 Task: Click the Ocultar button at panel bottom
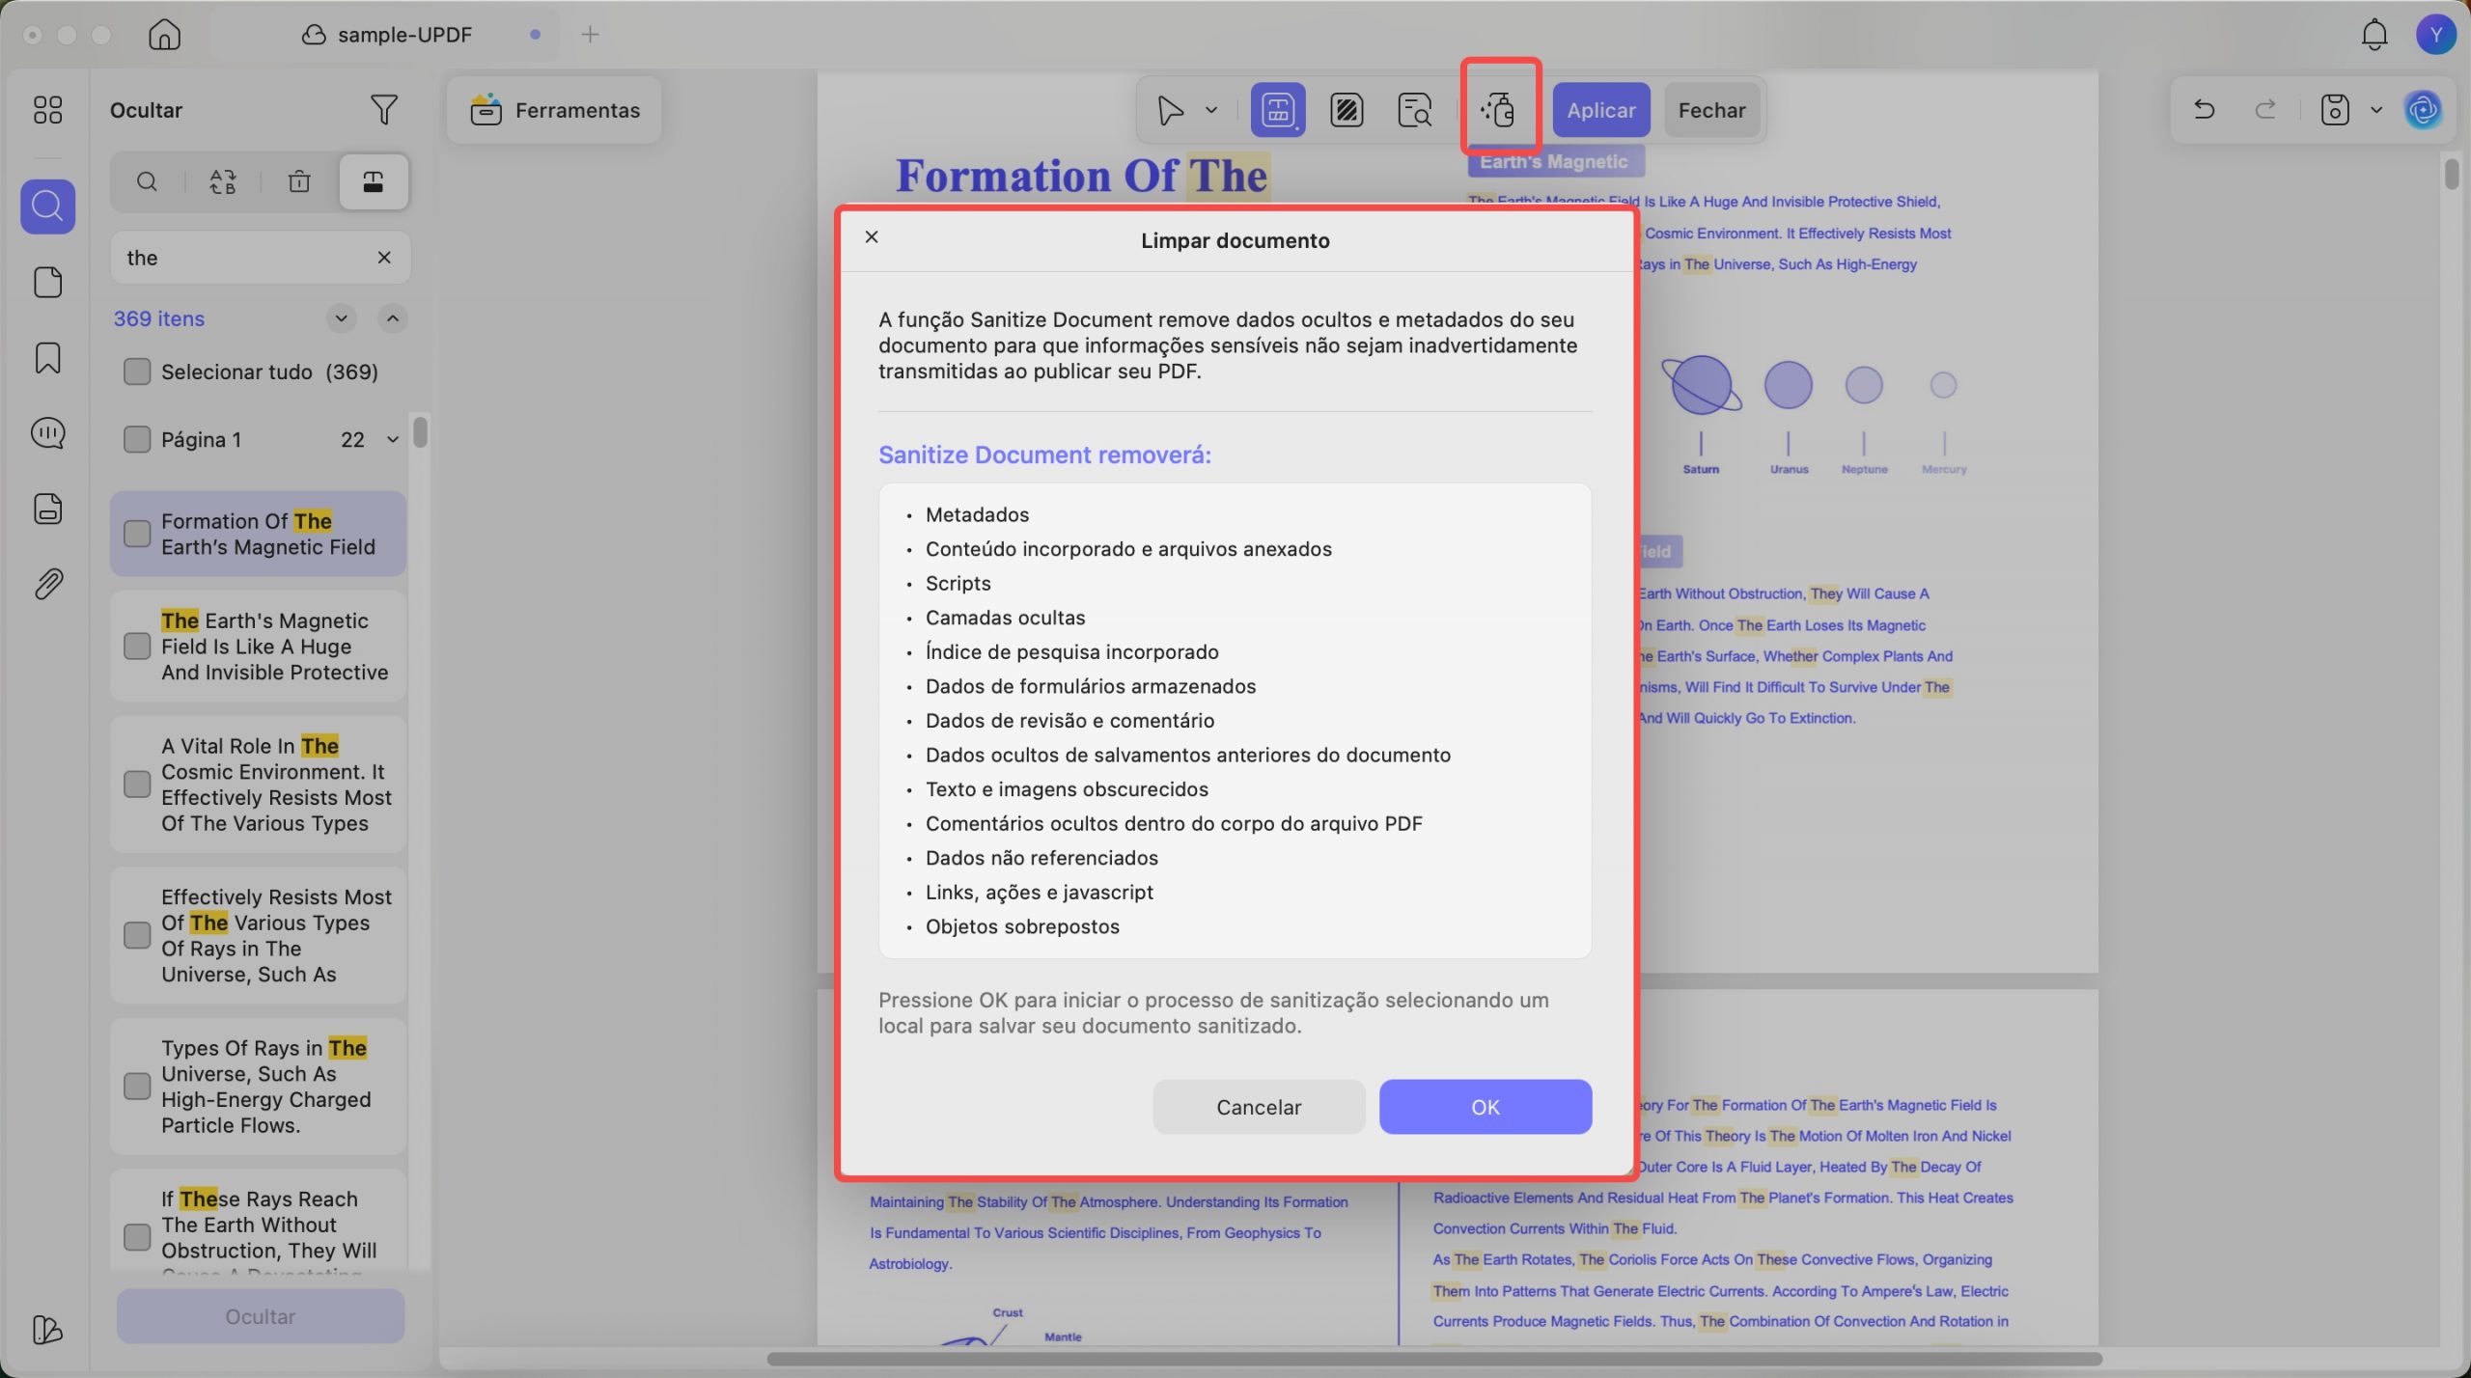point(261,1316)
